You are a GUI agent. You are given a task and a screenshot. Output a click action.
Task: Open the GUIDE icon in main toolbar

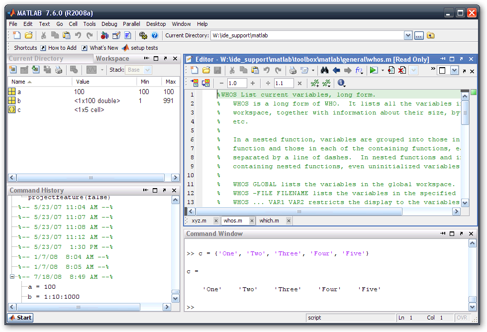116,35
